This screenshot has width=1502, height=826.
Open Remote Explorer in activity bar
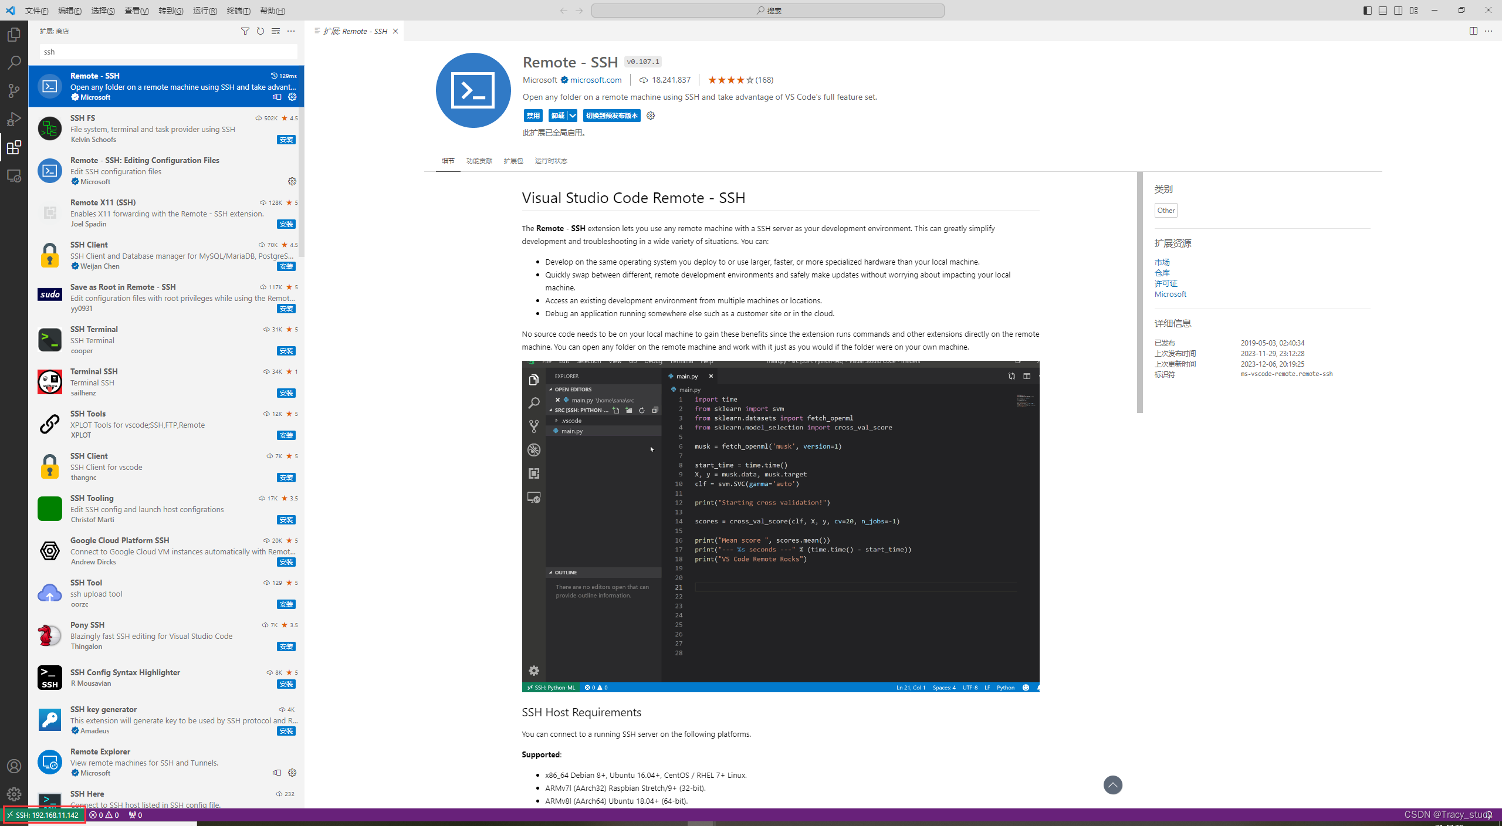pyautogui.click(x=14, y=175)
